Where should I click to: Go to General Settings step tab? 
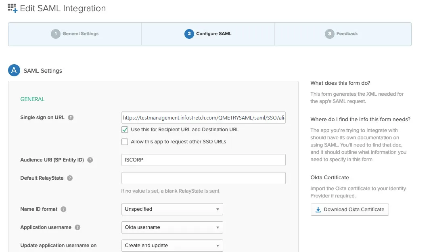click(x=75, y=34)
